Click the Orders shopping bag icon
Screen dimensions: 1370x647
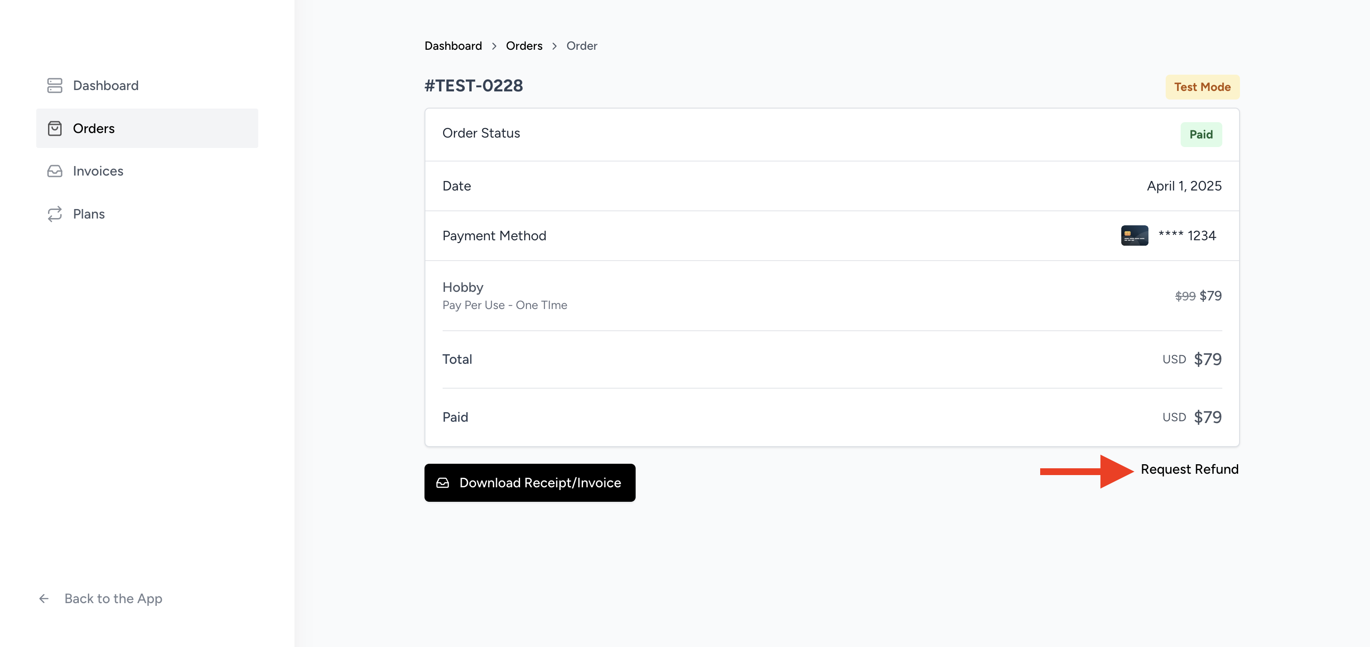click(55, 128)
